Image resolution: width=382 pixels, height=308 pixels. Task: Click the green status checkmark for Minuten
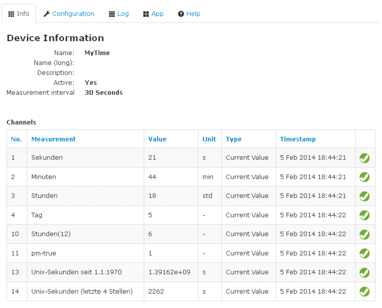click(x=364, y=177)
